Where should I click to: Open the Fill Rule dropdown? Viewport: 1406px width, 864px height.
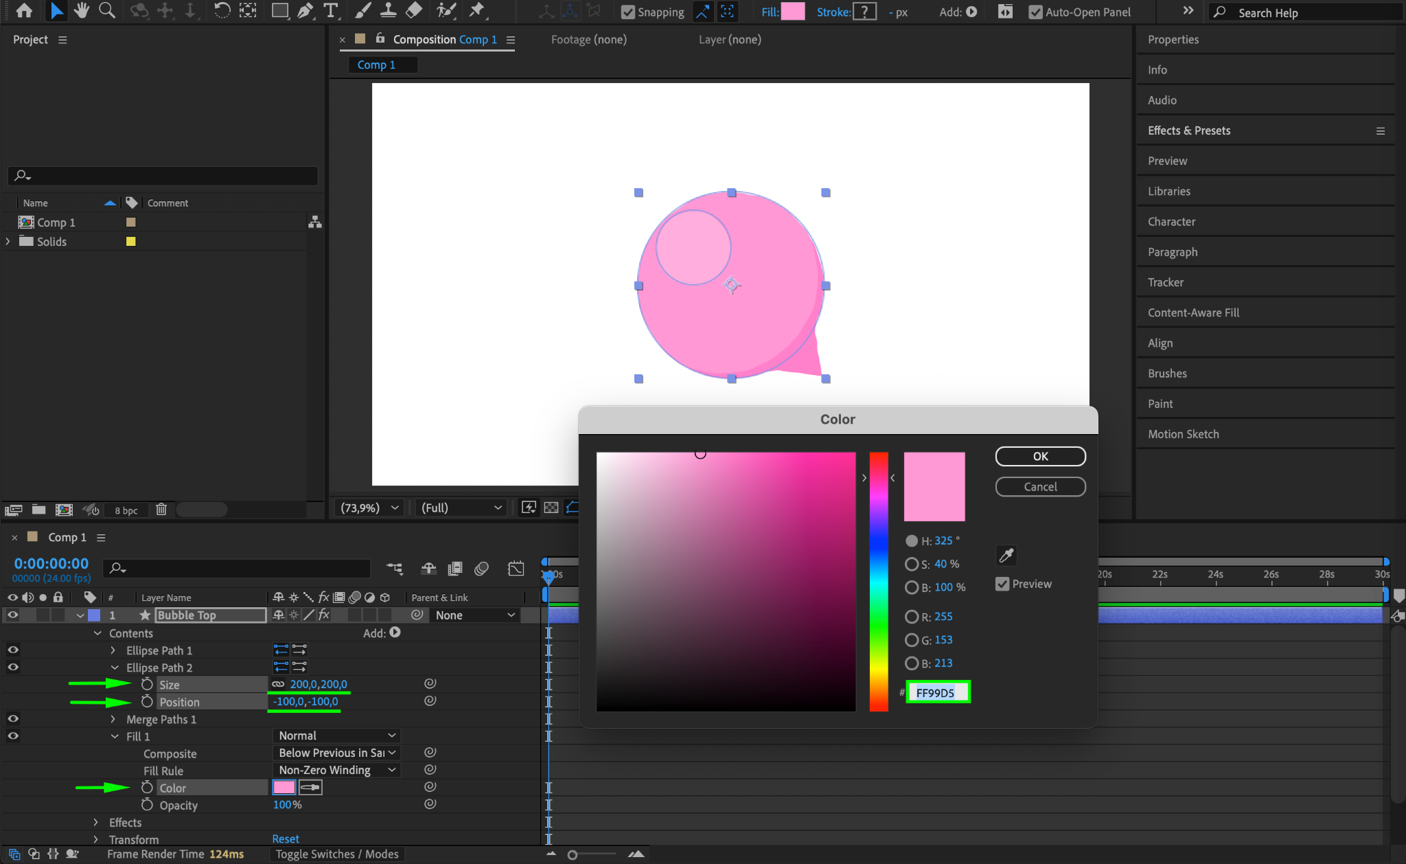(336, 770)
